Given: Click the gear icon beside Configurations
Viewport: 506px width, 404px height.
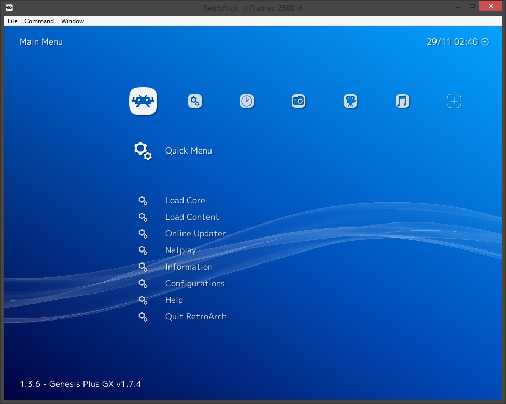Looking at the screenshot, I should (143, 284).
